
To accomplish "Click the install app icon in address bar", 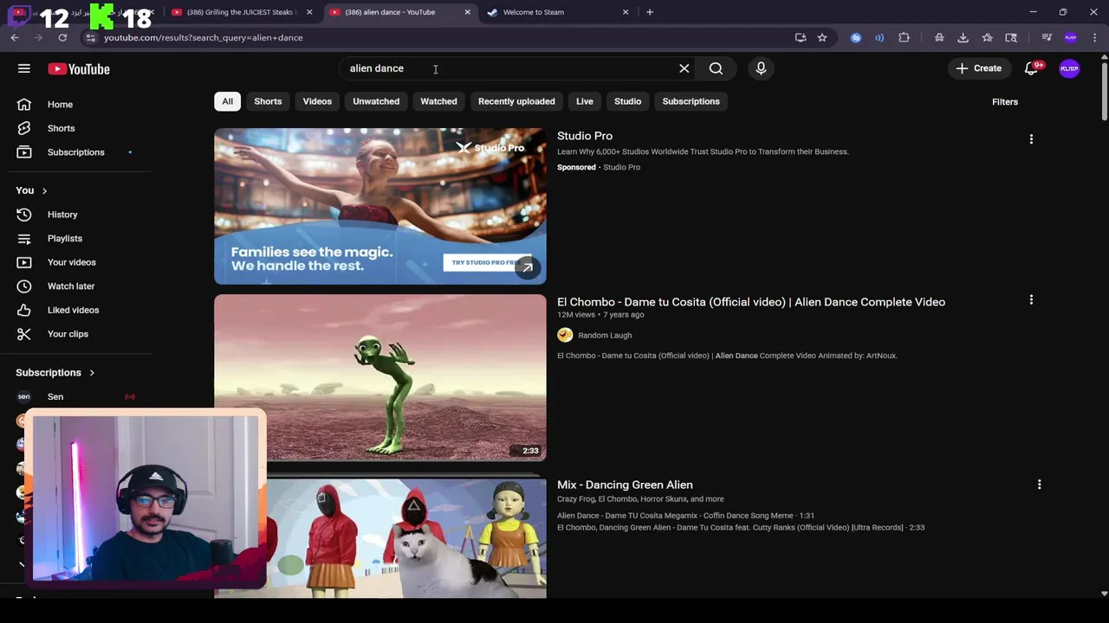I will pyautogui.click(x=801, y=37).
